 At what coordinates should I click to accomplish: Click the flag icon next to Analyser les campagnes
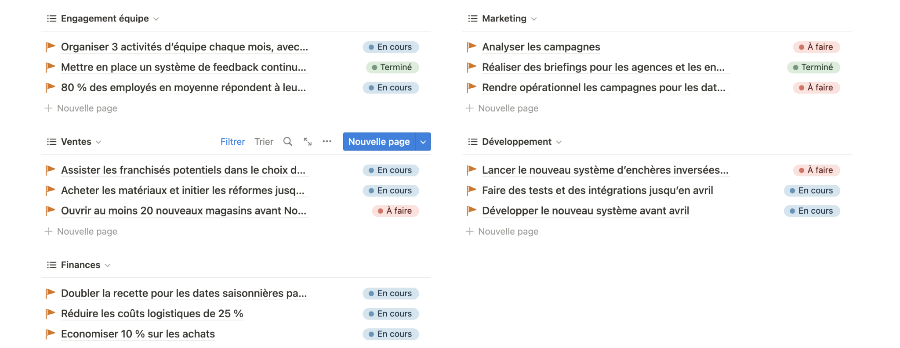pyautogui.click(x=472, y=47)
